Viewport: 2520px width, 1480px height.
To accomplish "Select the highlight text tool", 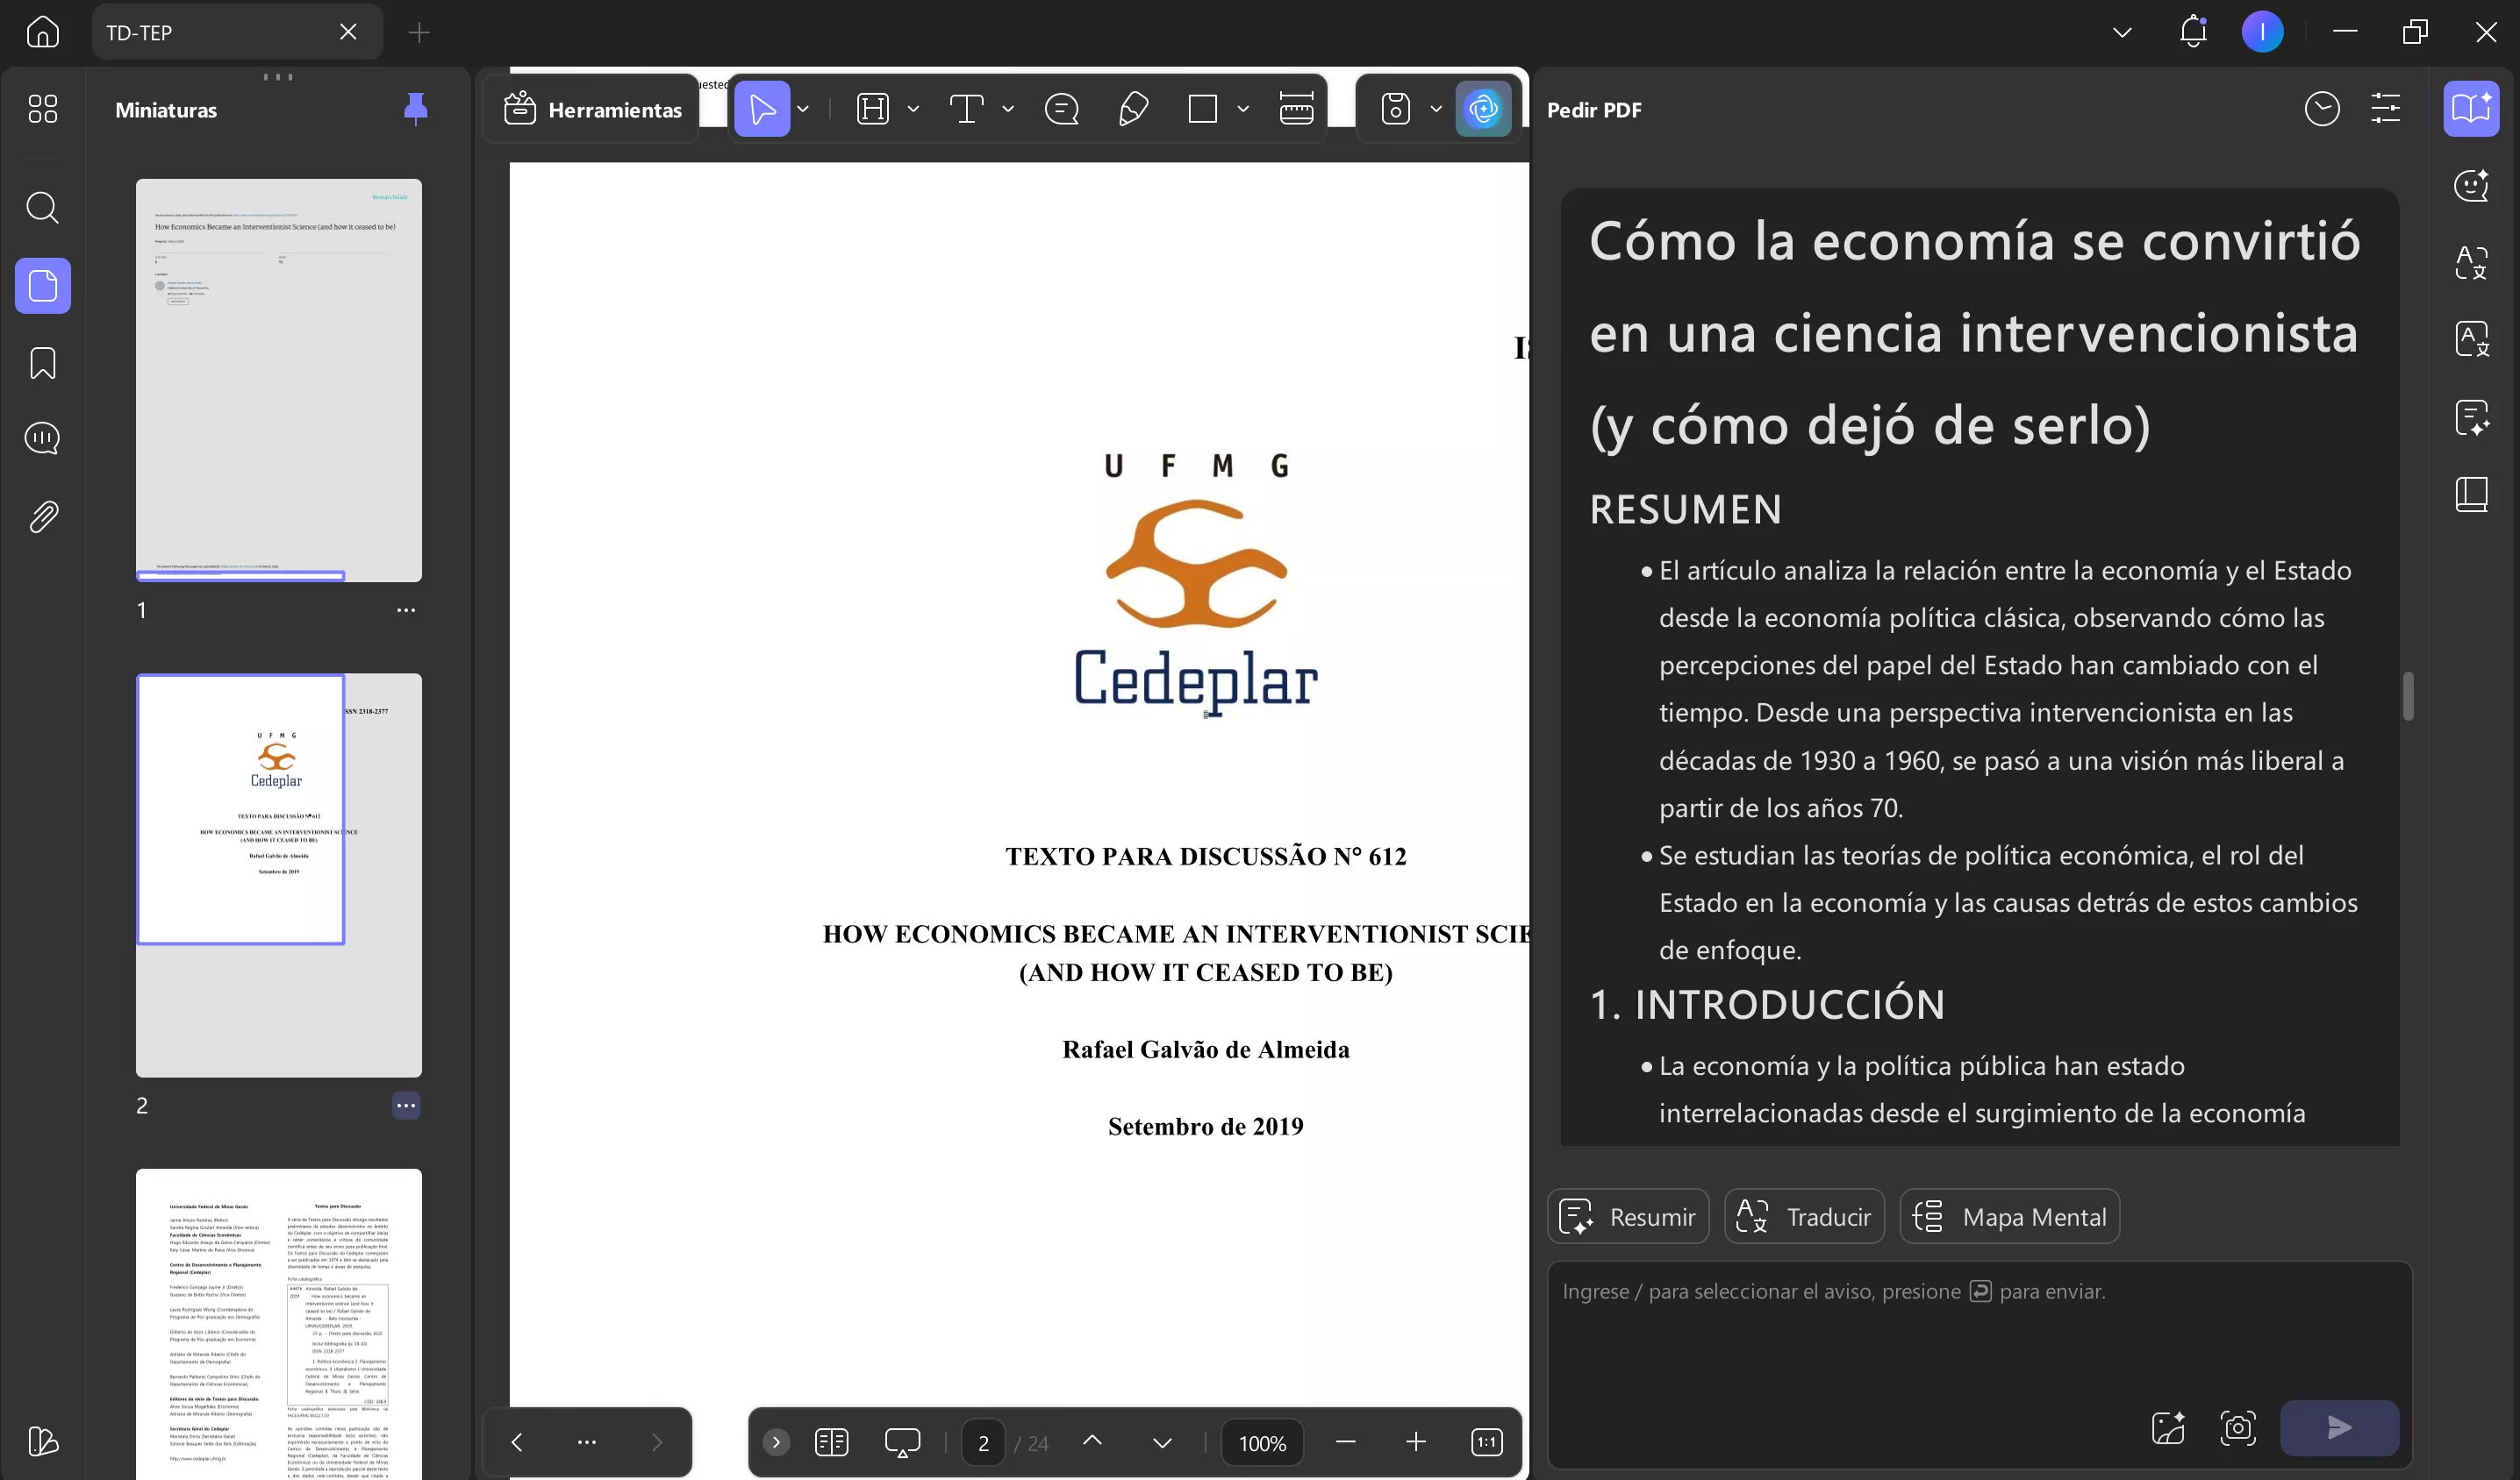I will [873, 109].
